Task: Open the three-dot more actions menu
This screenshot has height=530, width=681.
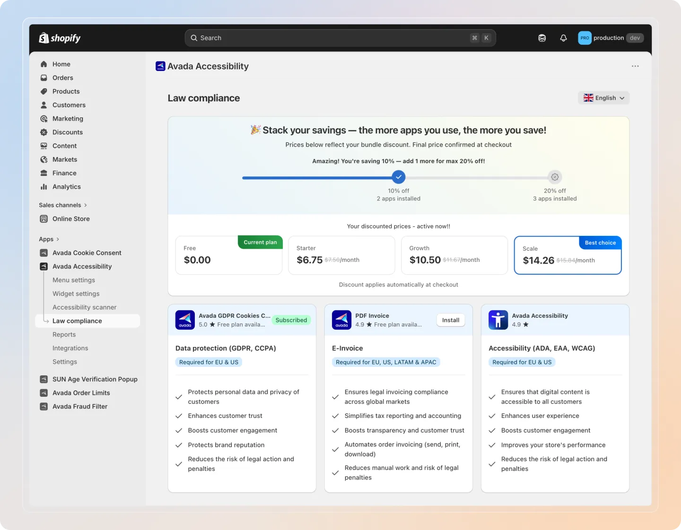Action: point(635,66)
